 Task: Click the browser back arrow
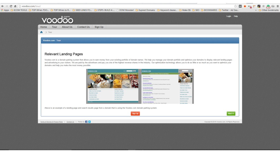(x=2, y=6)
